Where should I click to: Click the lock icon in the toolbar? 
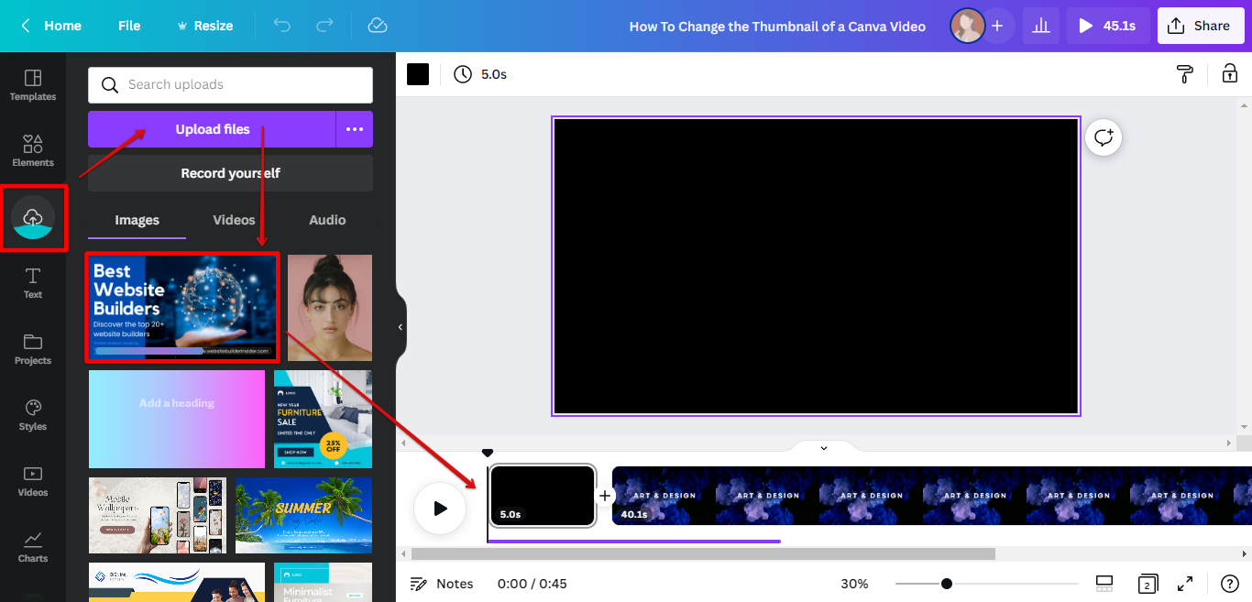coord(1229,74)
